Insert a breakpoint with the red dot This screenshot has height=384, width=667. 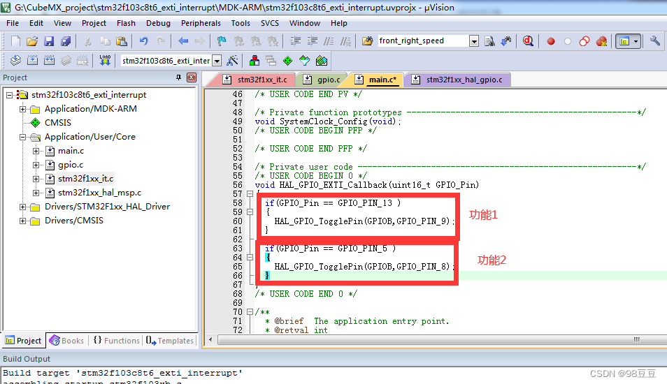click(551, 41)
